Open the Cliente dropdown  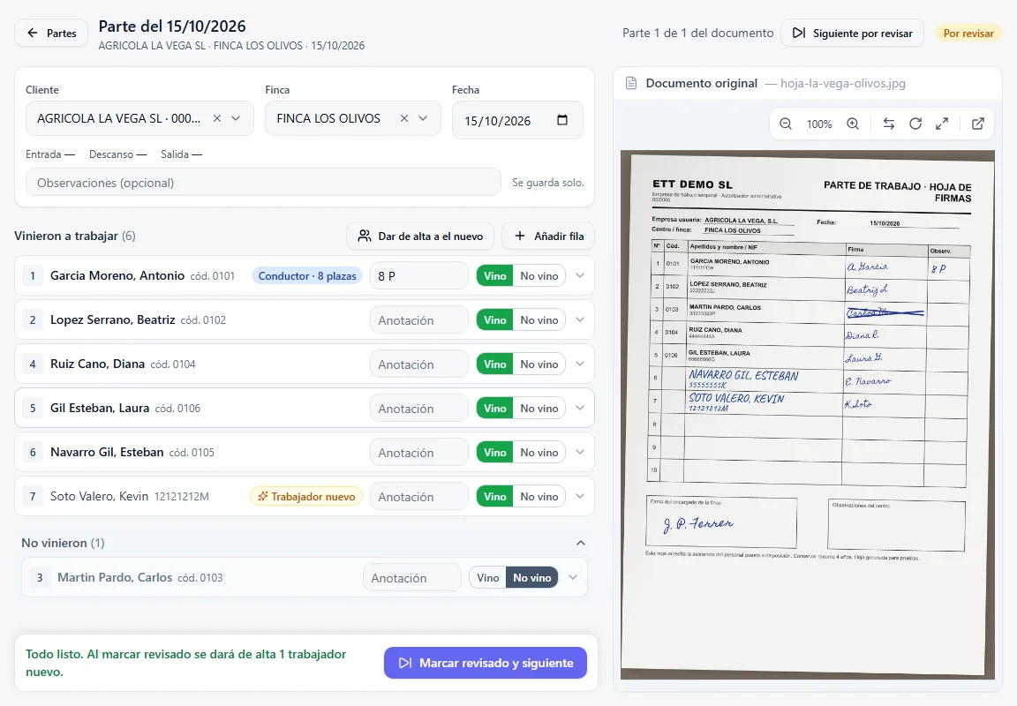(x=236, y=118)
